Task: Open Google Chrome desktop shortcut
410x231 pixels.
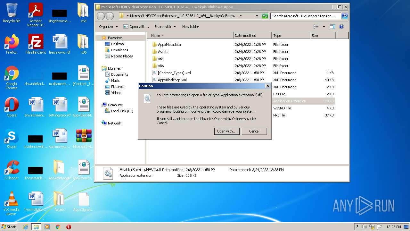Action: (x=12, y=78)
